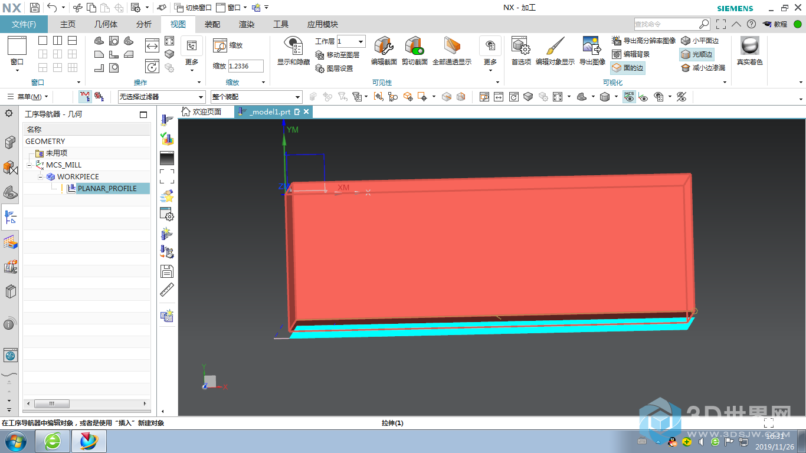Image resolution: width=806 pixels, height=453 pixels.
Task: Click the Measure ruler icon in side toolbar
Action: coord(167,290)
